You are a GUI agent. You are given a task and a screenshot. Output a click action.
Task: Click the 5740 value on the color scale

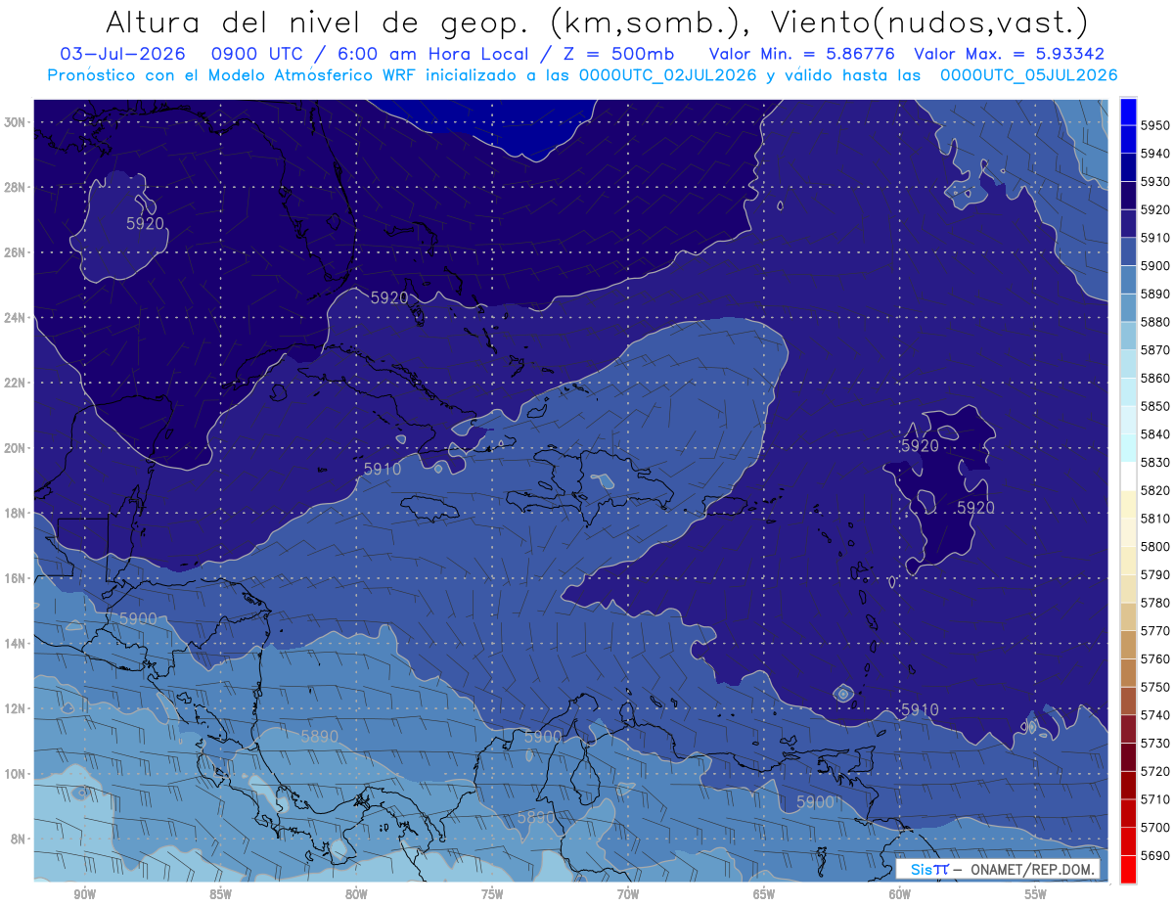click(1155, 715)
